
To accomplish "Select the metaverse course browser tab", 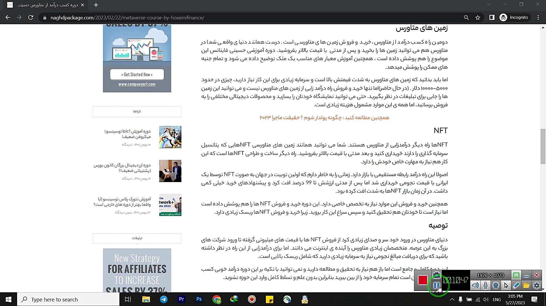I will pyautogui.click(x=46, y=5).
